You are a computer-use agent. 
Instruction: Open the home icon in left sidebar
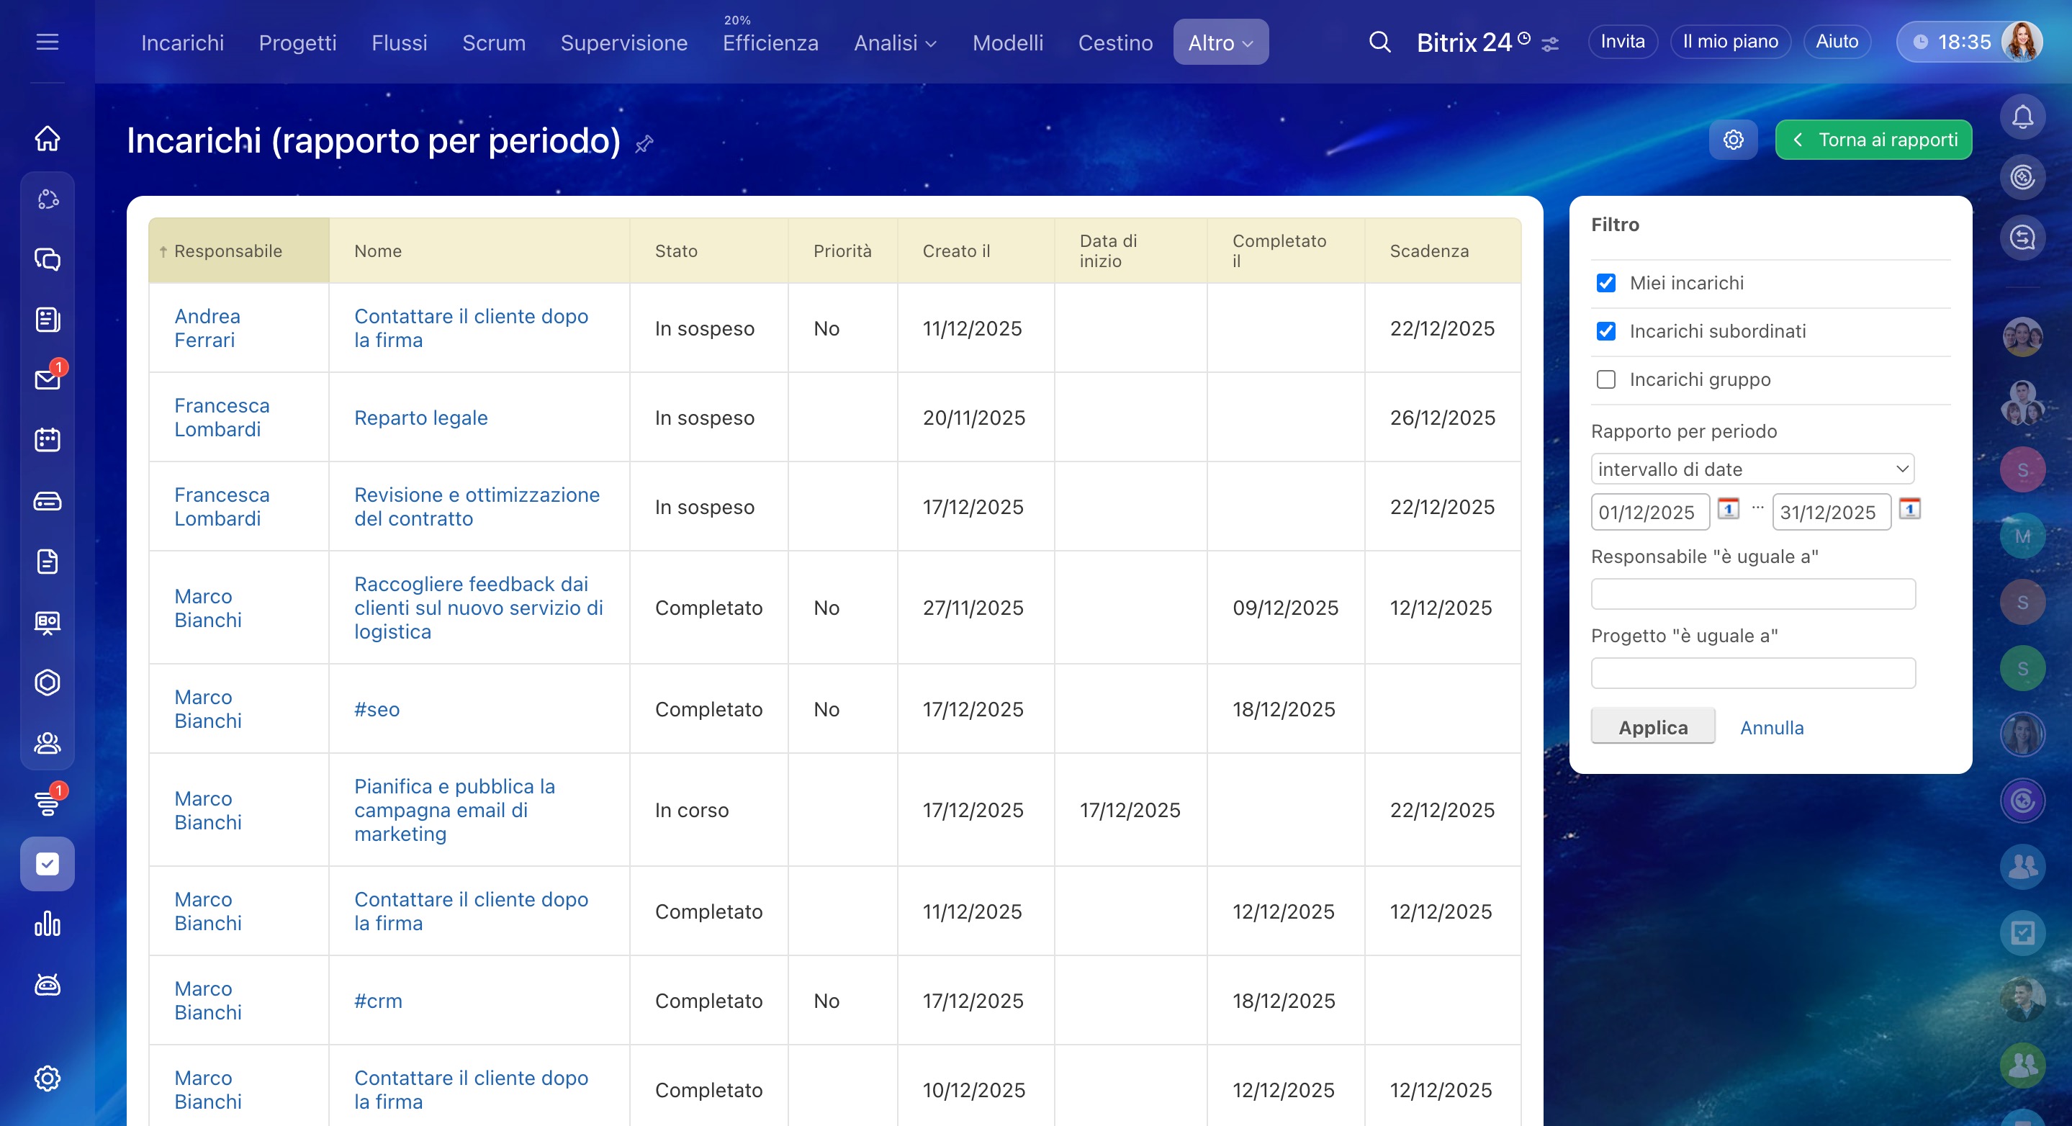pyautogui.click(x=48, y=138)
